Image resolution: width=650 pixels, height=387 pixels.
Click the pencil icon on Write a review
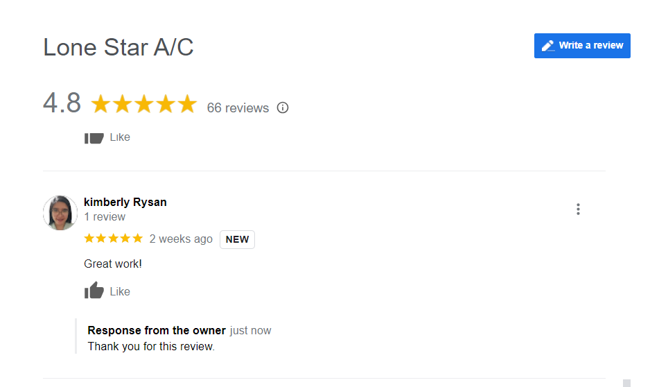(x=548, y=46)
